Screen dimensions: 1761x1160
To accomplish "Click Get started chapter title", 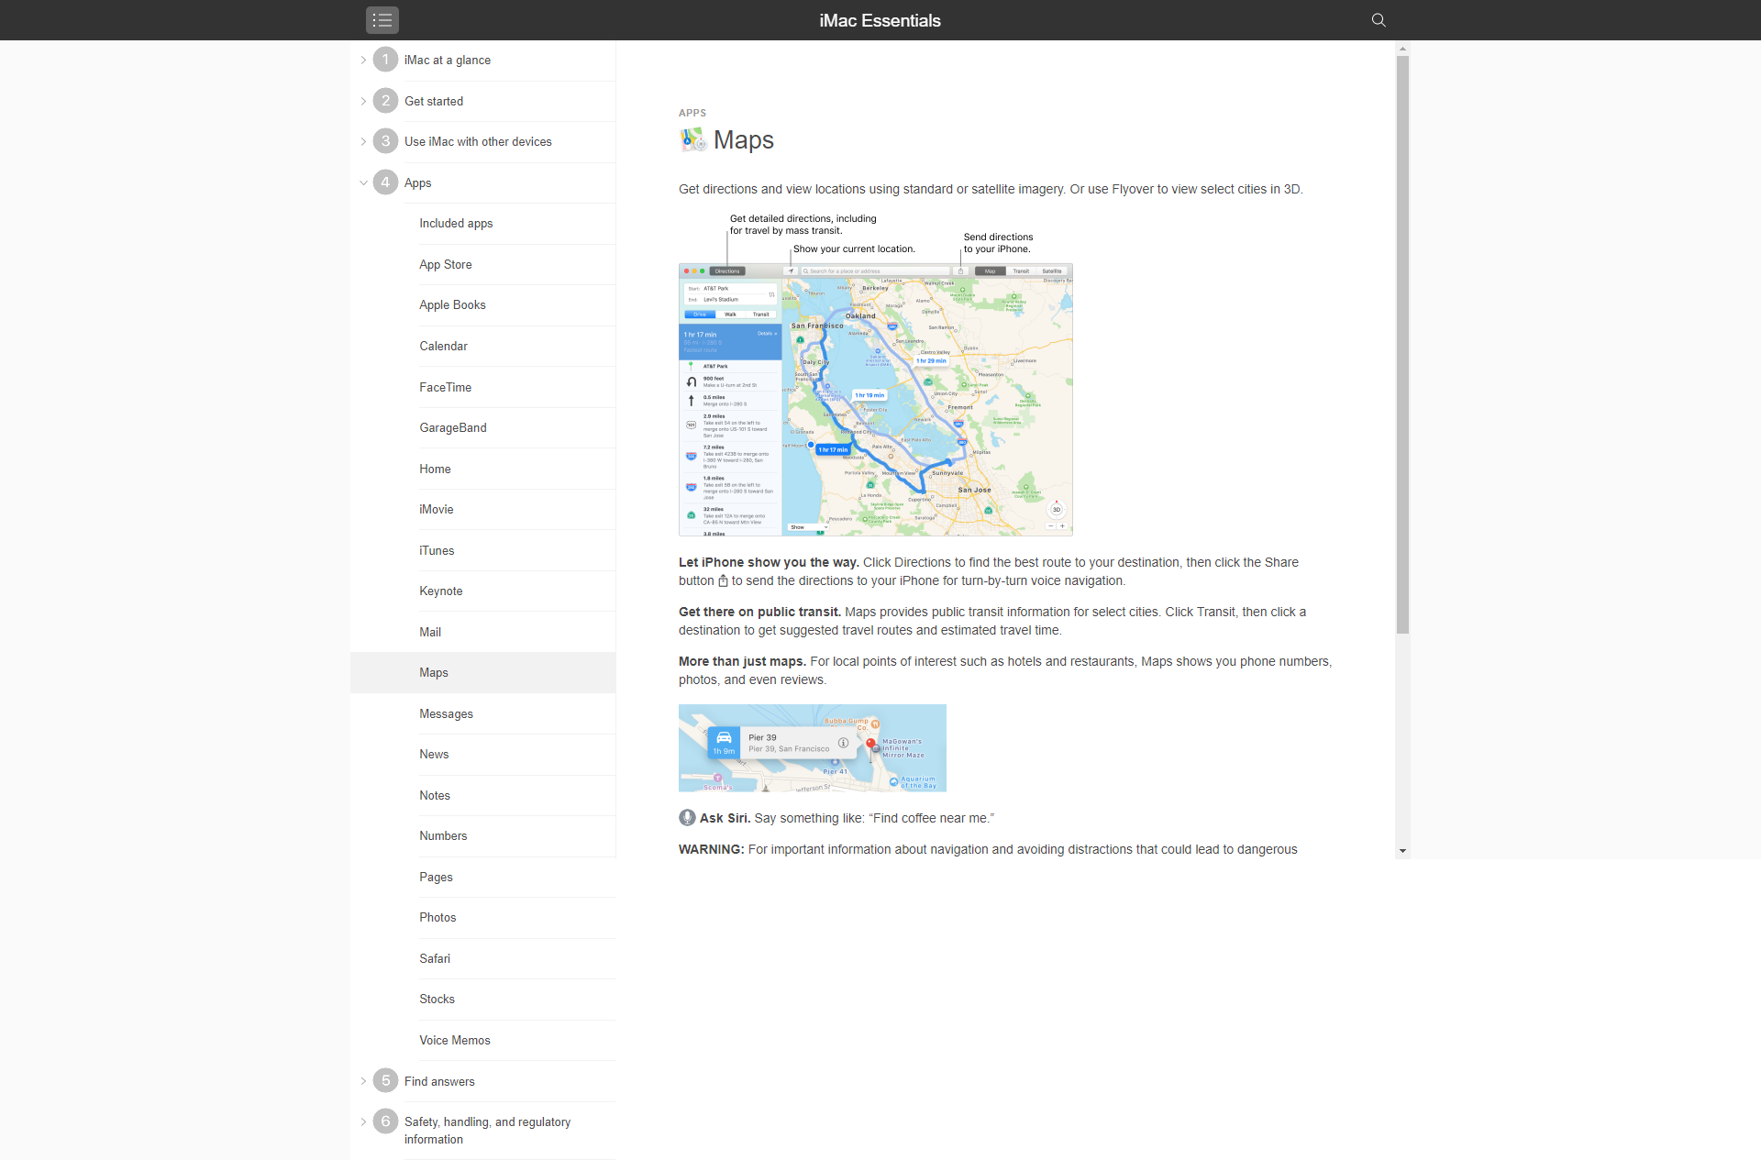I will [x=434, y=101].
